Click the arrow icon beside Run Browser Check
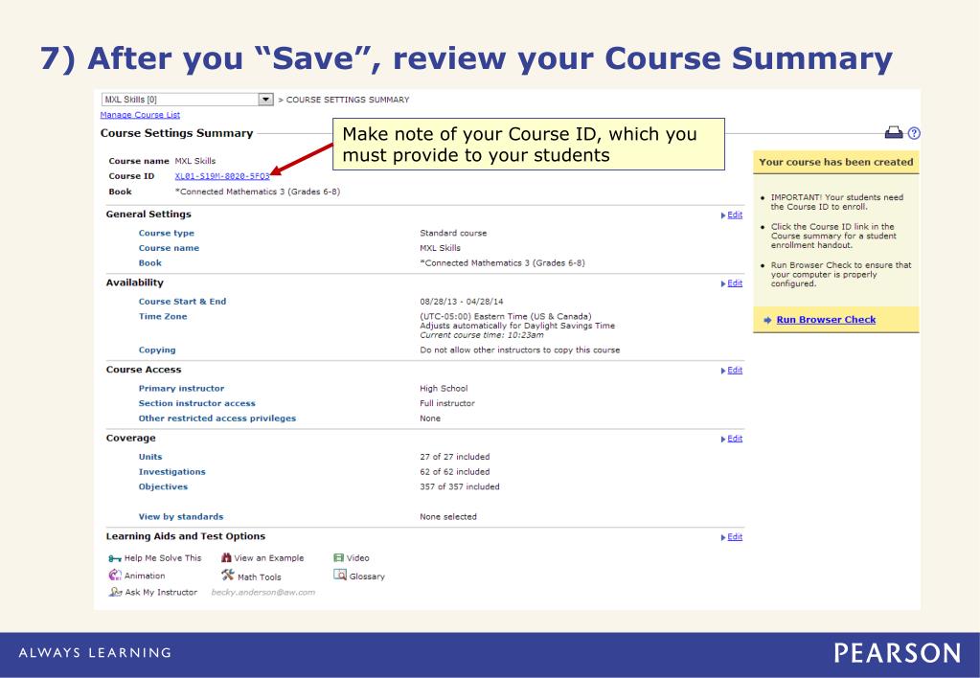Image resolution: width=980 pixels, height=678 pixels. (x=767, y=320)
